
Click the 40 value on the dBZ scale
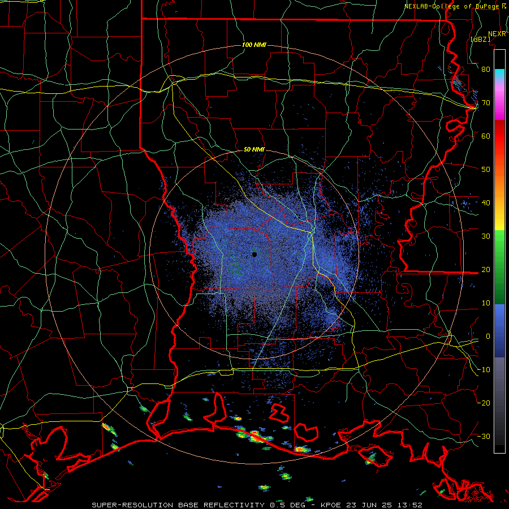point(486,203)
